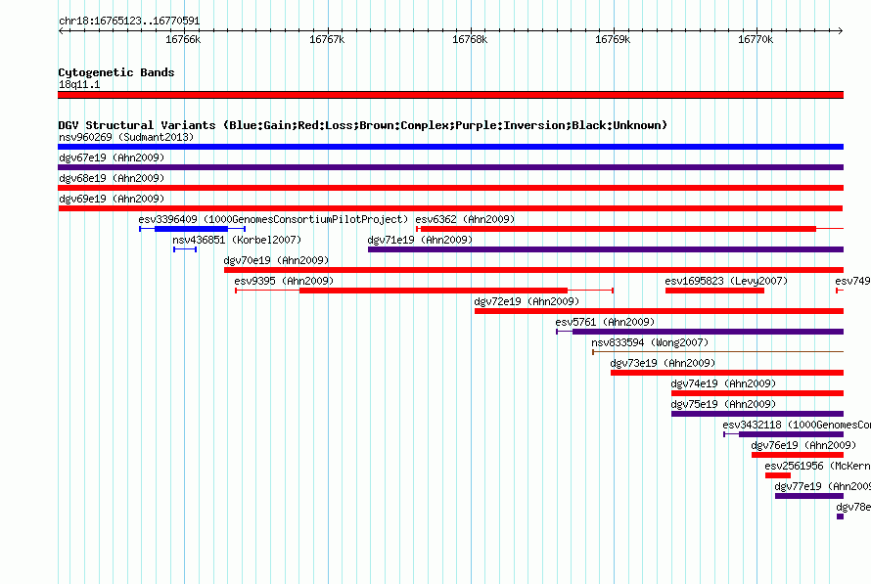Click the dgv77e19 purple bar
871x584 pixels.
(x=809, y=496)
